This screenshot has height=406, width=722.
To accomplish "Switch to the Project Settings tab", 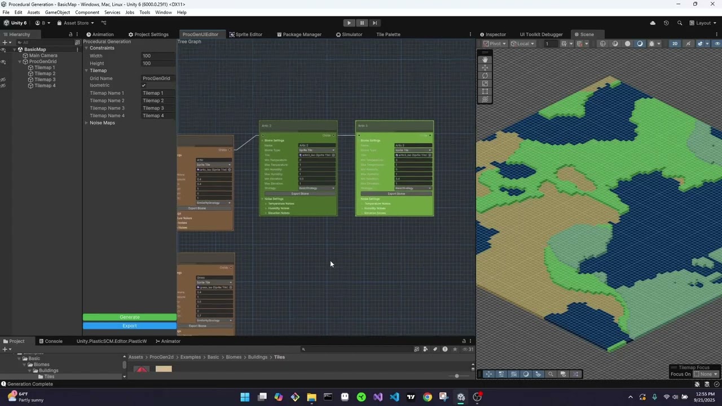I will click(148, 34).
